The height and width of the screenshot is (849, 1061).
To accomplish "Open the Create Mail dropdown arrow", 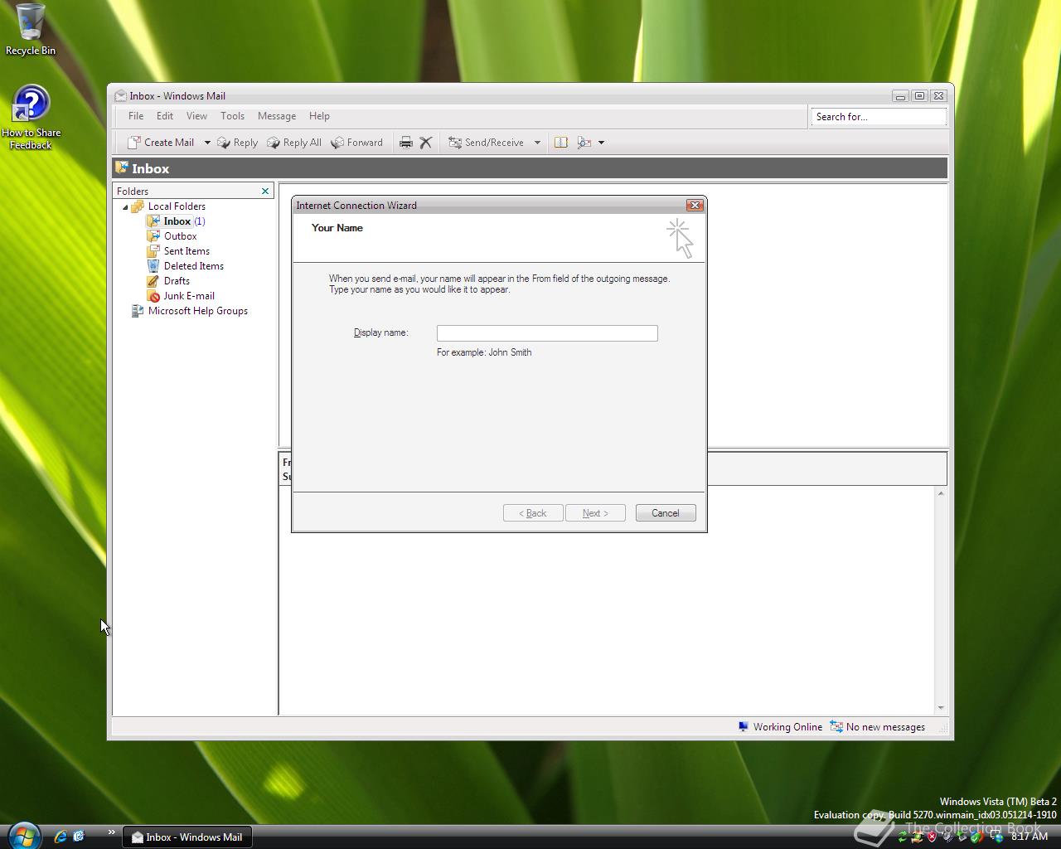I will [207, 143].
